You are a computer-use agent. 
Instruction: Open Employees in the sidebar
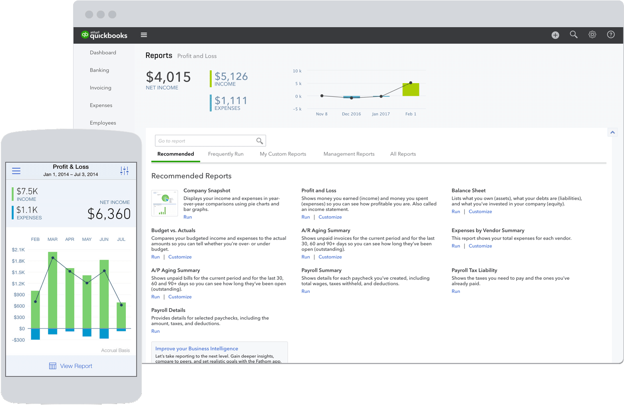(x=103, y=123)
